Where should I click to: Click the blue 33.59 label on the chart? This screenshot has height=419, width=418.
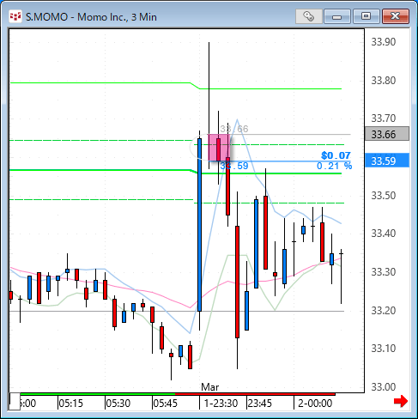[234, 166]
